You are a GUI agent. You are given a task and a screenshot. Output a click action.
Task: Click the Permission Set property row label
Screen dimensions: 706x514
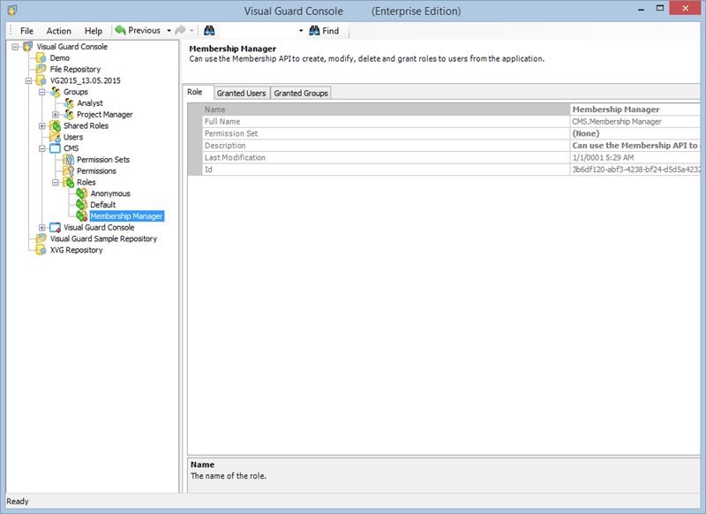(x=231, y=133)
